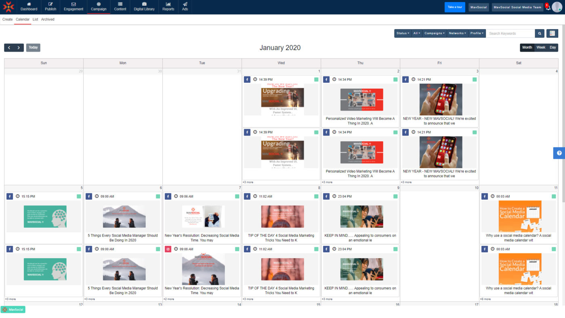Switch calendar to Week view
This screenshot has width=565, height=318.
click(541, 48)
